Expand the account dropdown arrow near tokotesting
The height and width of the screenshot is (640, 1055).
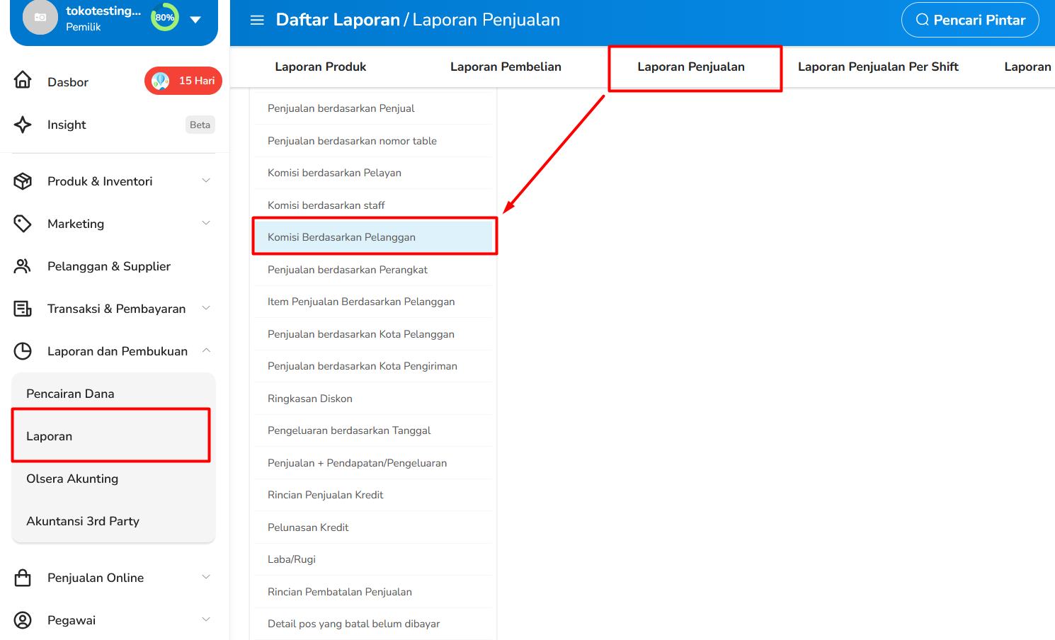coord(195,19)
